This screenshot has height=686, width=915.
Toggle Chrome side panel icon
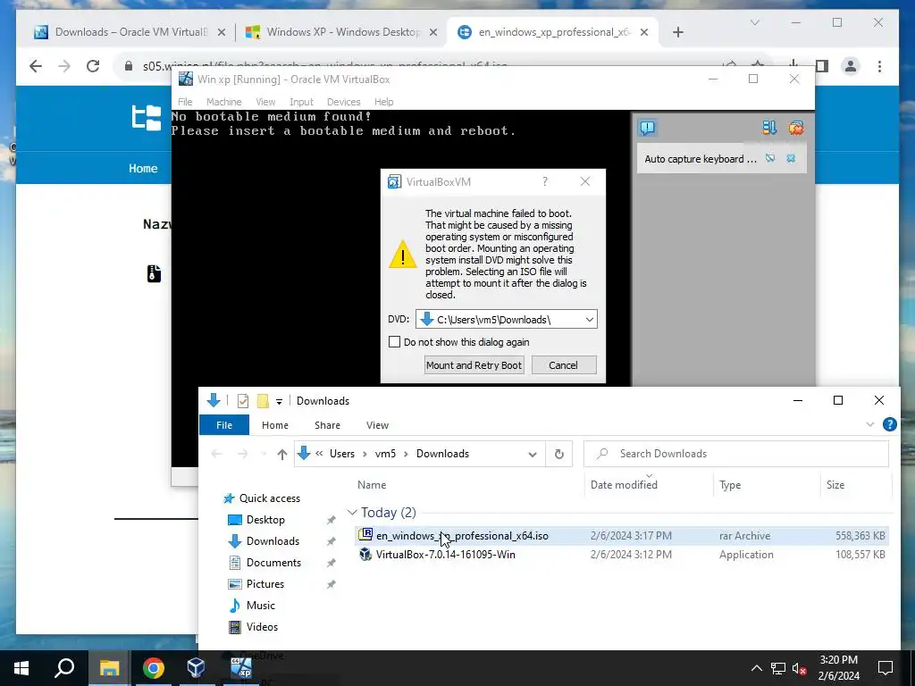tap(822, 66)
